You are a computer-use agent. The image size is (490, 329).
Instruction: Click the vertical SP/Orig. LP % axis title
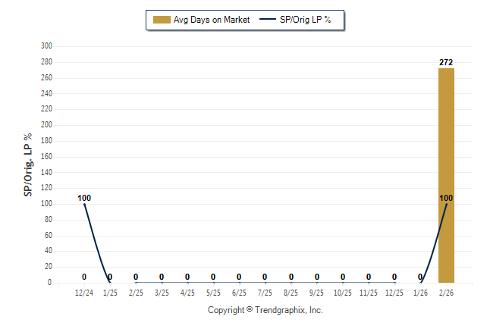pos(28,164)
